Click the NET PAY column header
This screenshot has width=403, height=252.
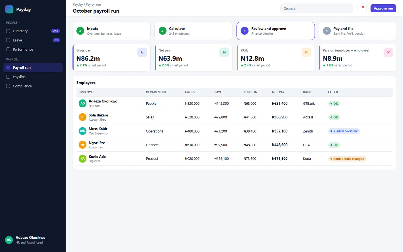point(278,92)
